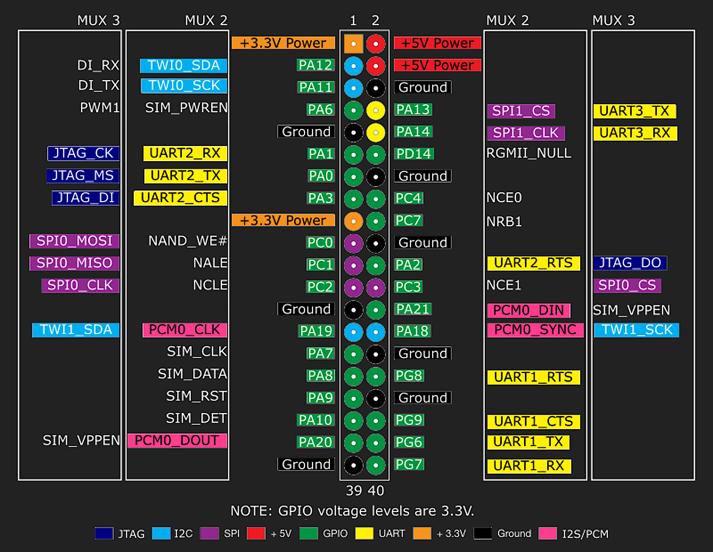The height and width of the screenshot is (552, 713).
Task: Click the purple pin circle beside PC0
Action: tap(353, 243)
